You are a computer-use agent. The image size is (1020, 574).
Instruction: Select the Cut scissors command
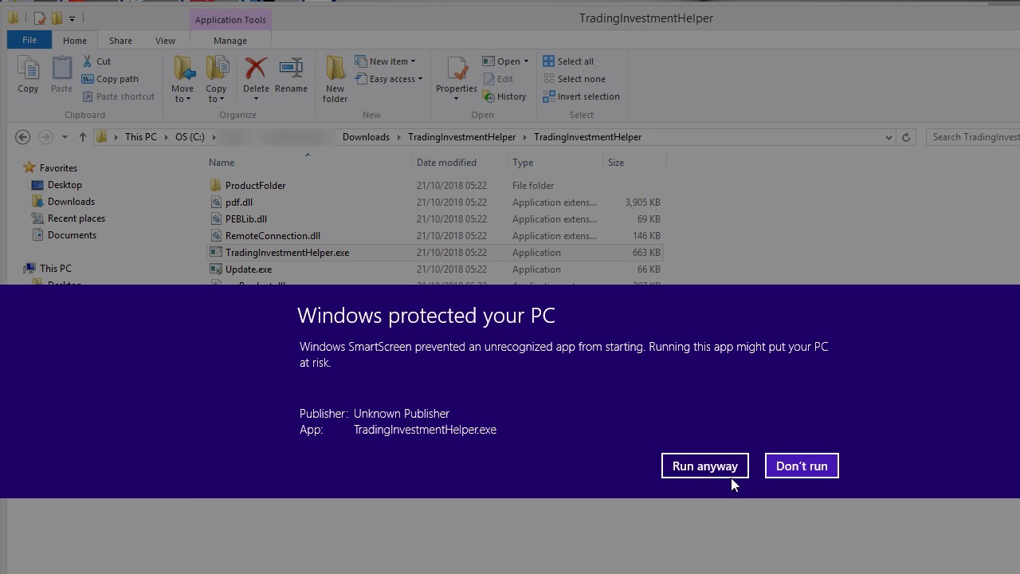tap(96, 61)
